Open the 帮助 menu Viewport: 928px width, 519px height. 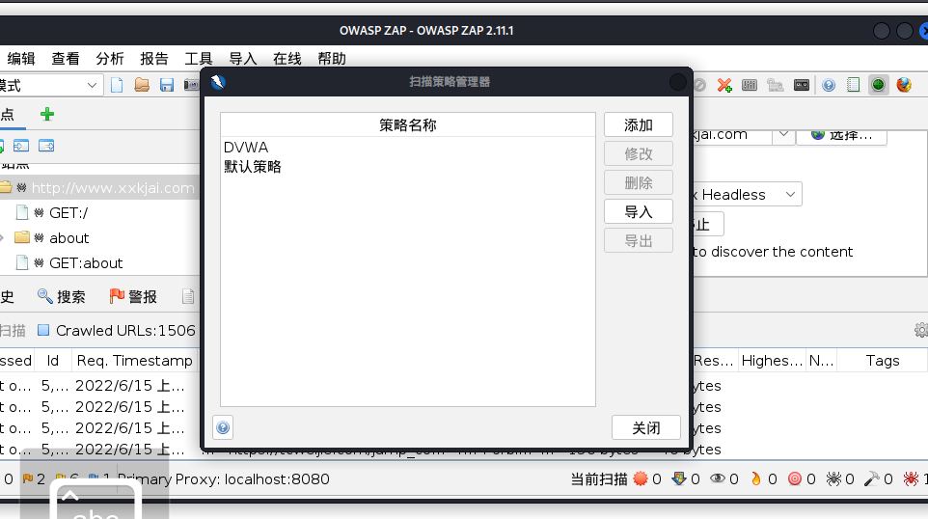coord(332,59)
